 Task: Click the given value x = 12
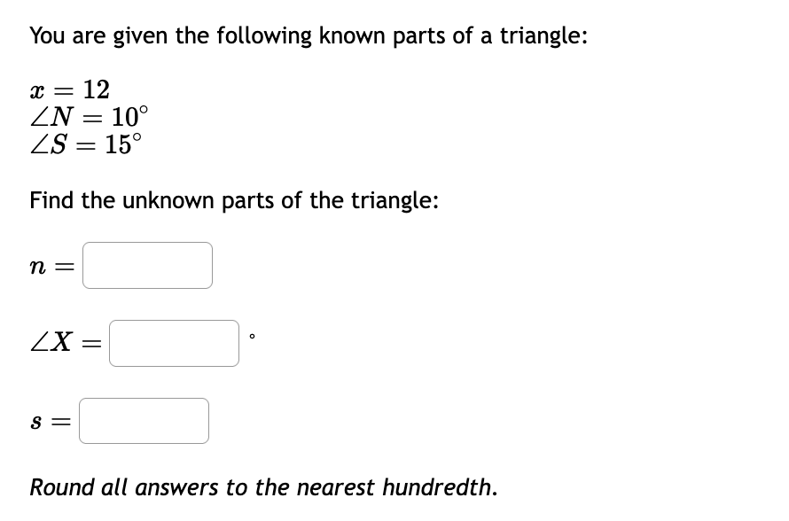click(69, 89)
